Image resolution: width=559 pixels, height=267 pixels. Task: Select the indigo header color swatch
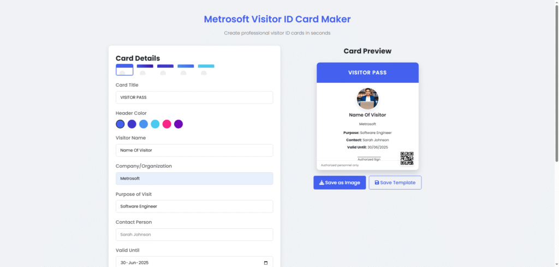point(132,124)
